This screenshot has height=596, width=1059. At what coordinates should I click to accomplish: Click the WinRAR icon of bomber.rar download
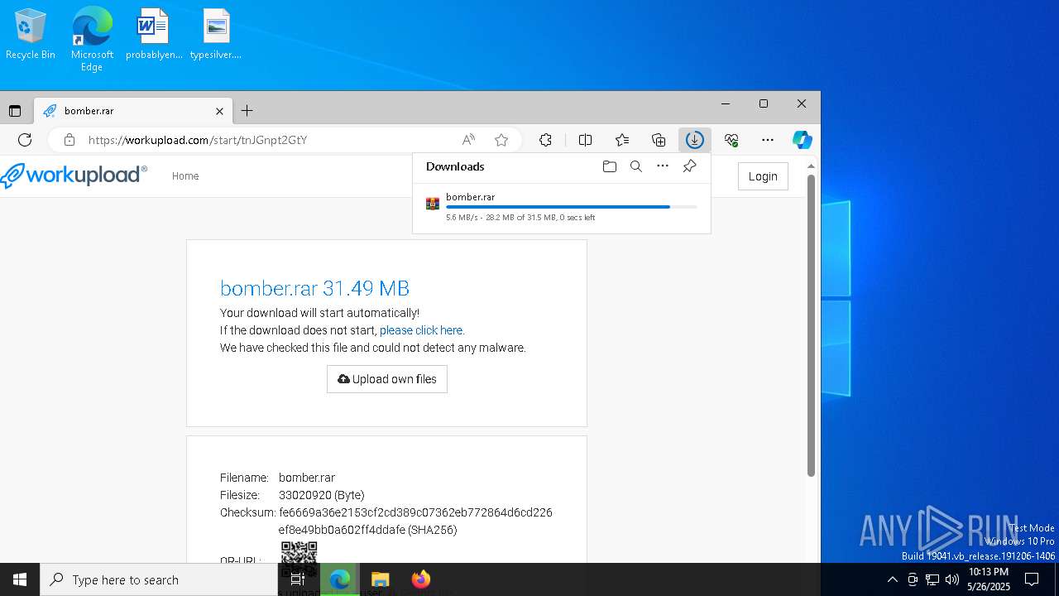click(432, 204)
